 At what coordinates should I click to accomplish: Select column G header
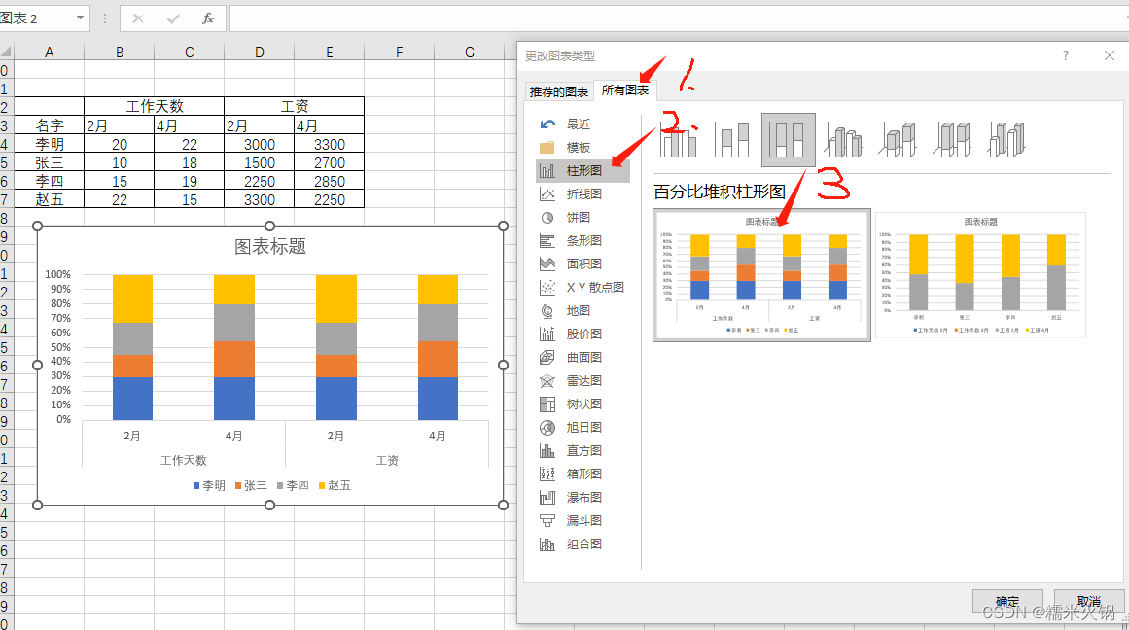(x=470, y=52)
